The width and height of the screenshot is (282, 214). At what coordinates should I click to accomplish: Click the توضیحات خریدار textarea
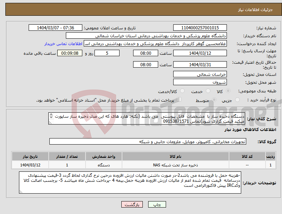click(x=130, y=183)
